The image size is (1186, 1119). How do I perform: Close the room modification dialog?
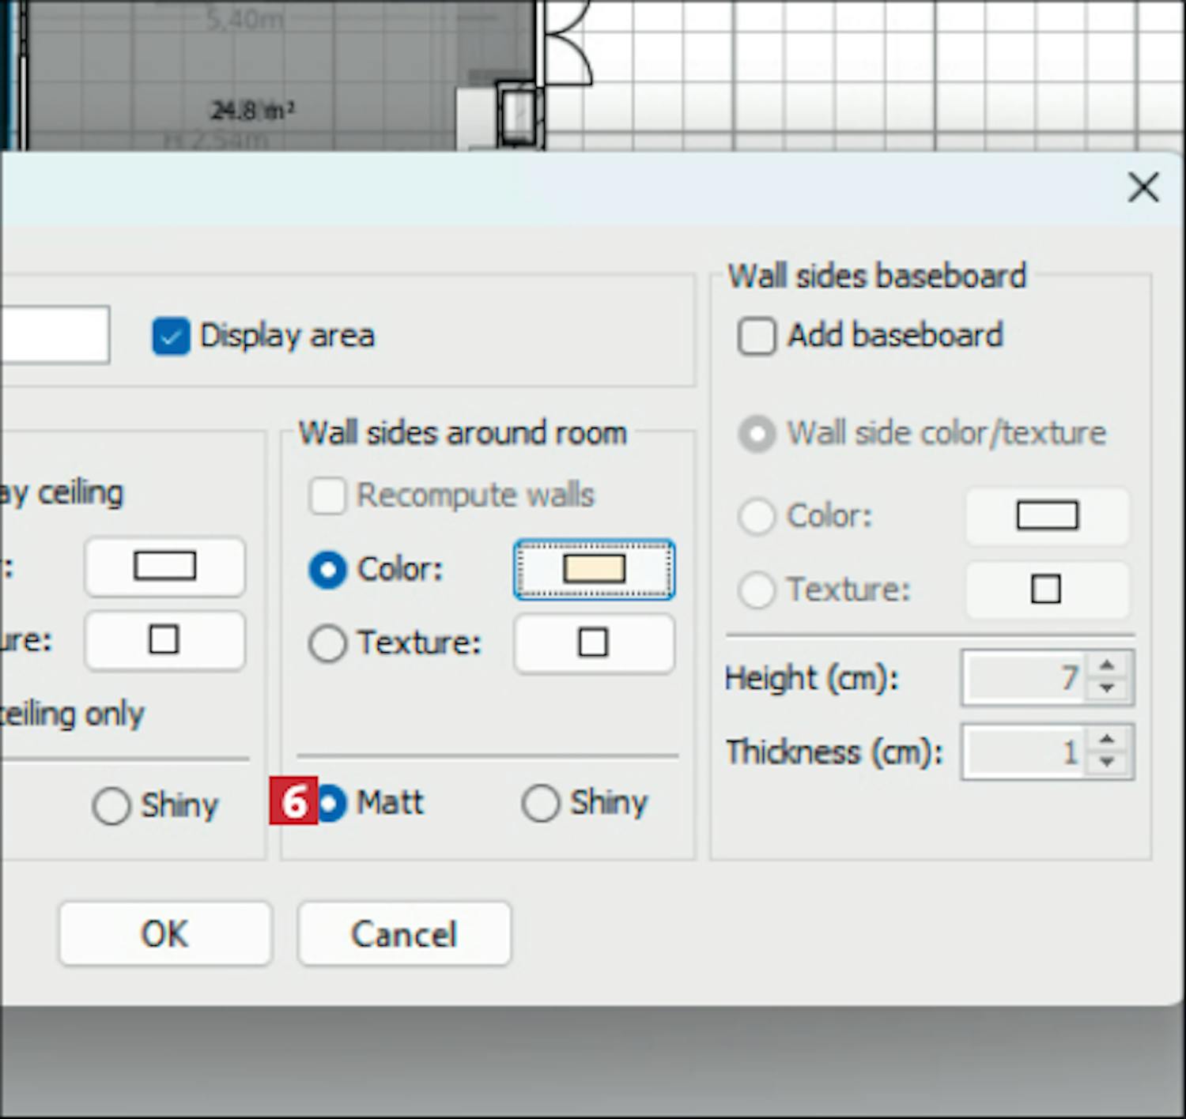click(x=1143, y=188)
